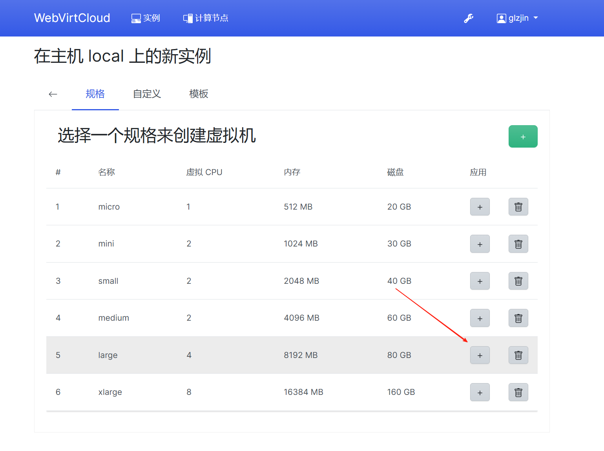The height and width of the screenshot is (451, 604).
Task: Delete the medium flavor
Action: coord(518,318)
